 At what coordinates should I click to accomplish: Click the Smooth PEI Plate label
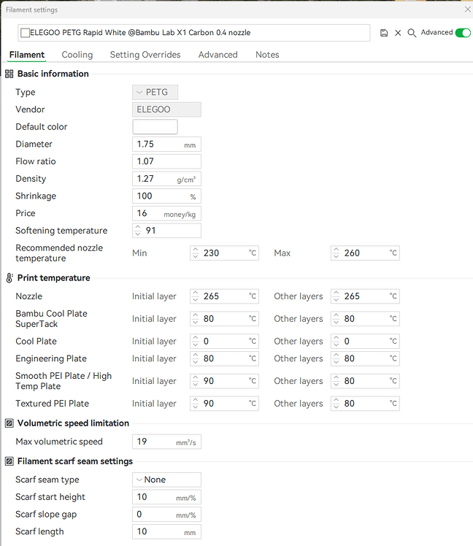click(x=64, y=381)
